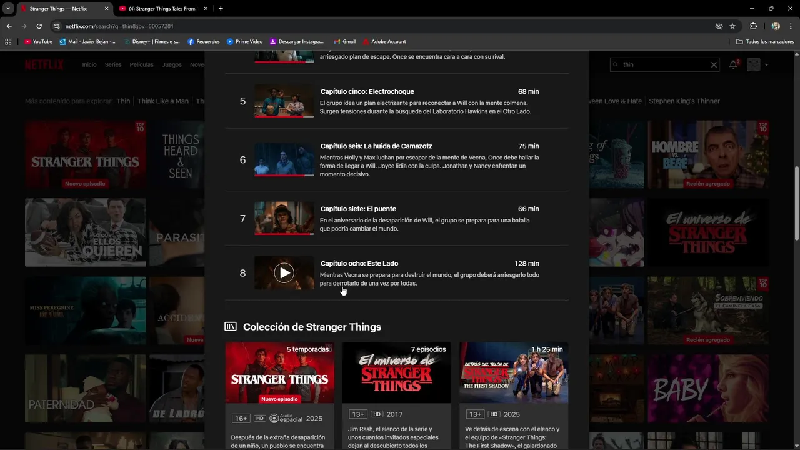Click the site info icon in address bar
800x450 pixels.
[57, 26]
